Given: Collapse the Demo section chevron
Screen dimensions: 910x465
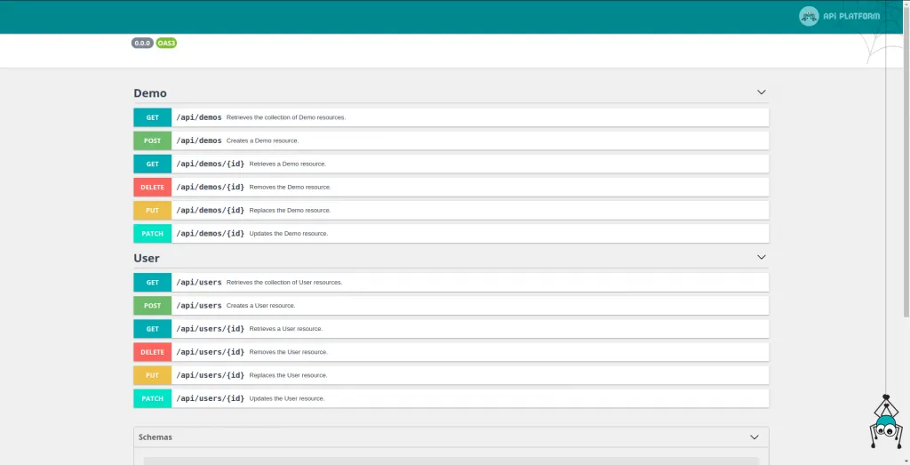Looking at the screenshot, I should 761,92.
